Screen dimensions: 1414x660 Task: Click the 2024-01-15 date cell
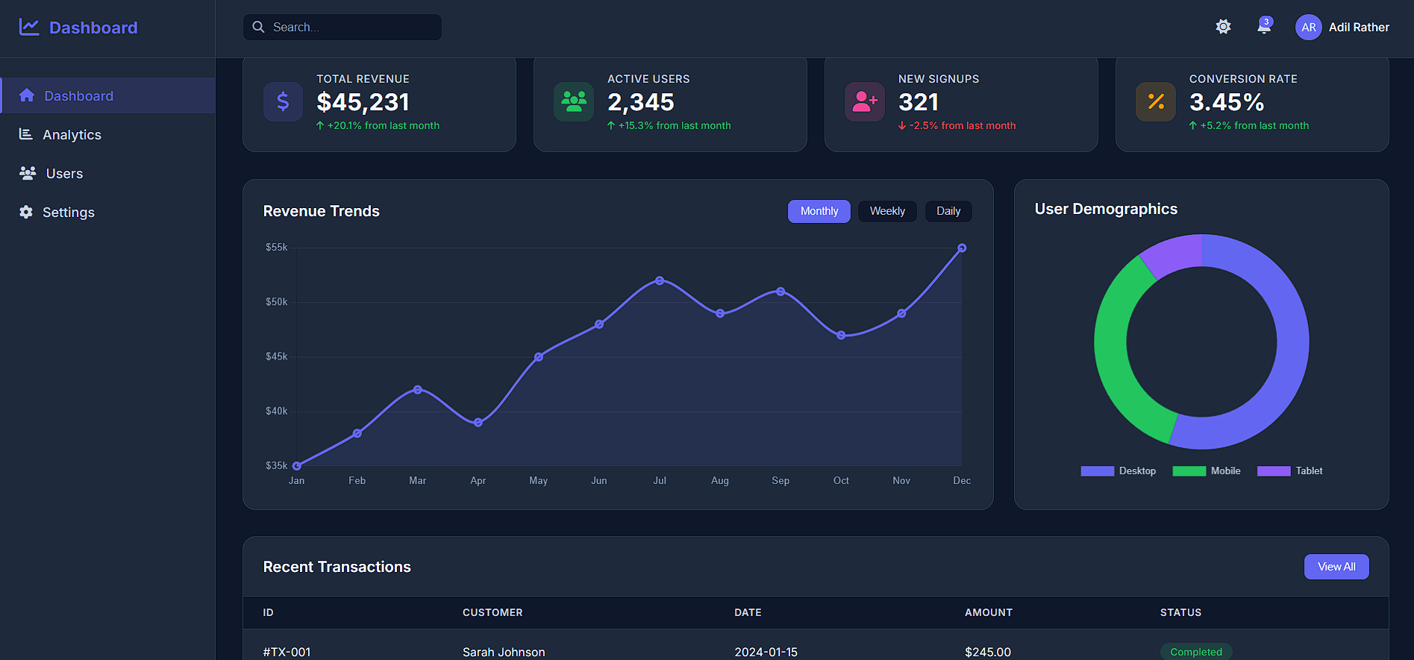coord(766,652)
